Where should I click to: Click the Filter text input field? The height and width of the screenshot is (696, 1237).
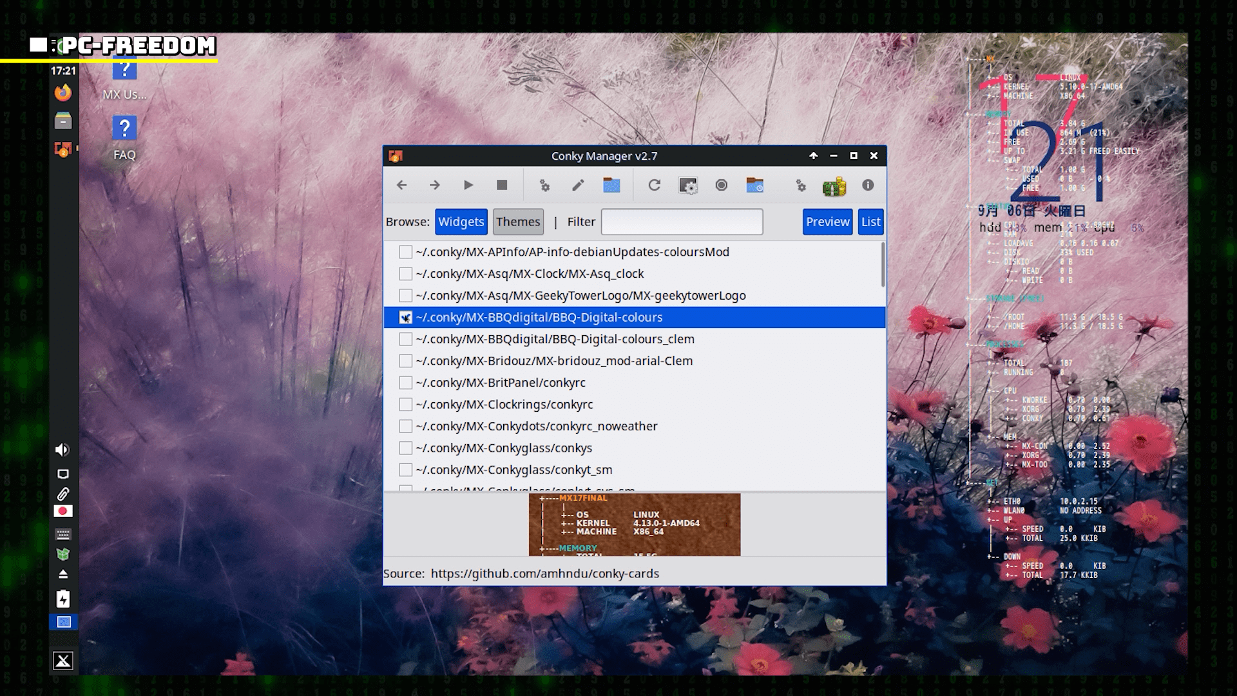coord(682,222)
